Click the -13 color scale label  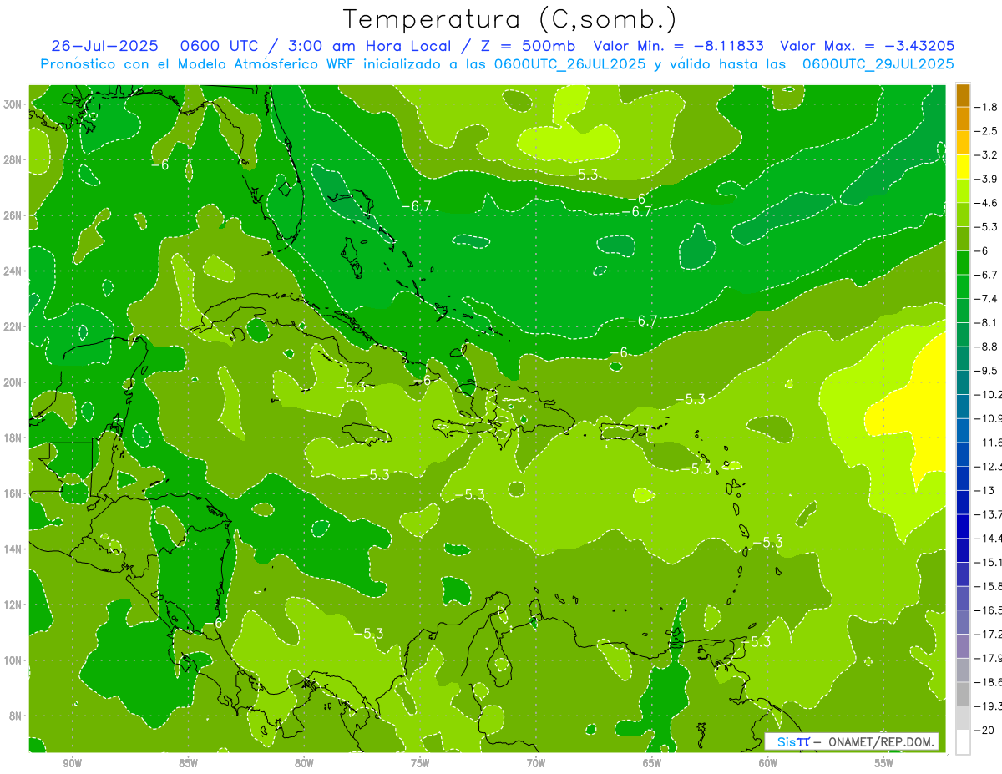[986, 490]
